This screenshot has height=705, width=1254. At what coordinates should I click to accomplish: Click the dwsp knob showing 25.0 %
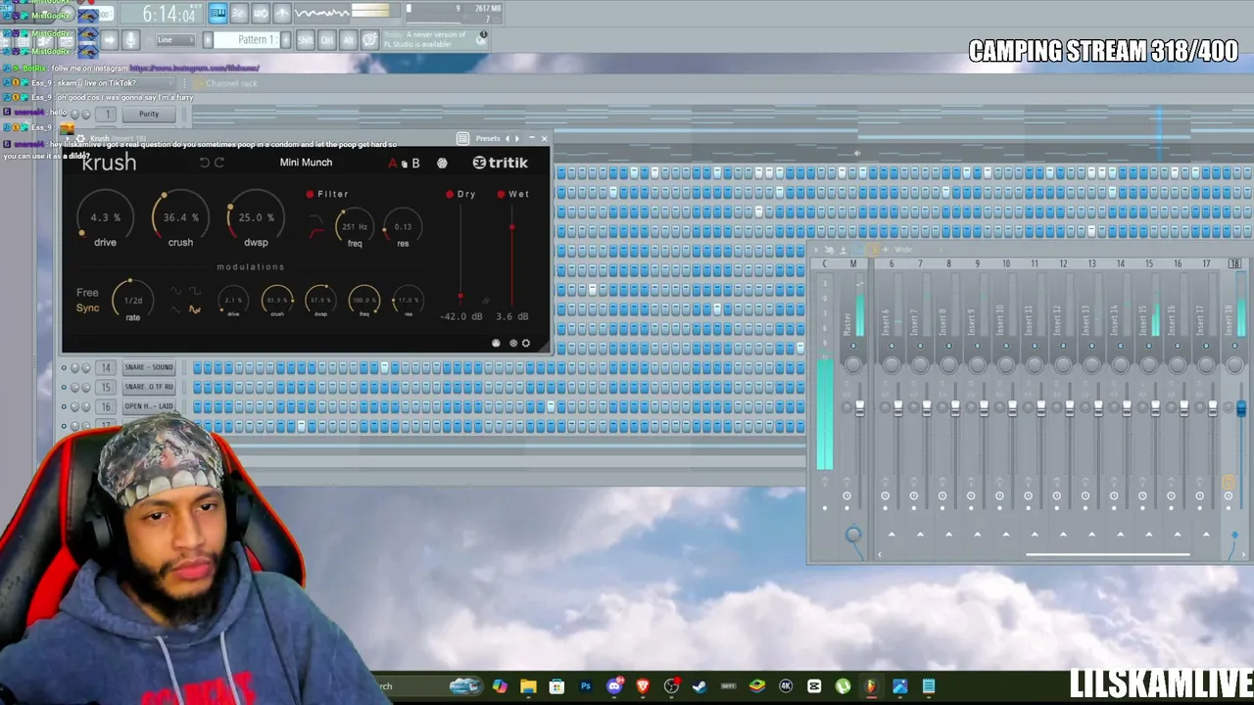(256, 217)
